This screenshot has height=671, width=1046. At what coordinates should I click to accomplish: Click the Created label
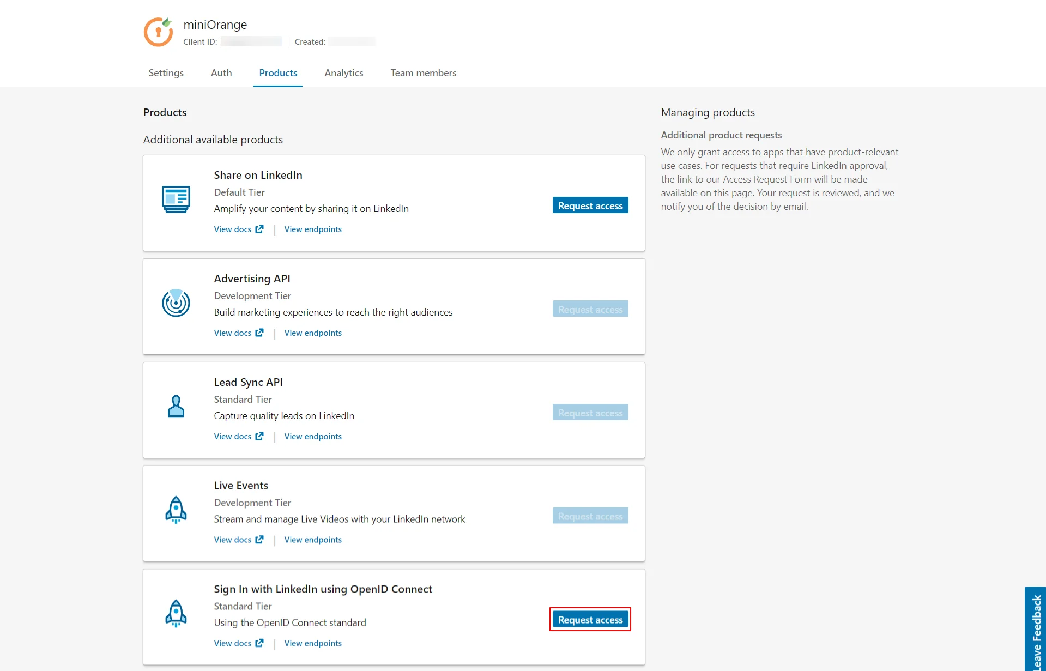click(x=310, y=42)
